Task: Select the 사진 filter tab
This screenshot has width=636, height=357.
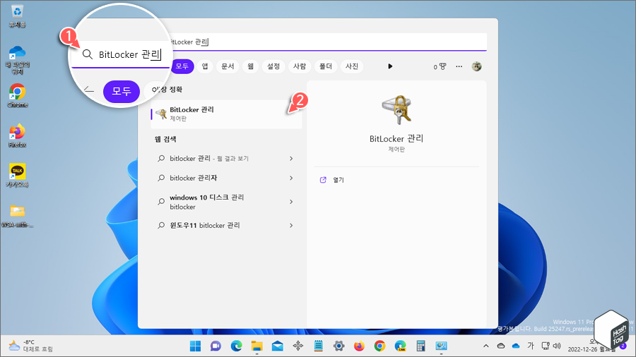Action: click(352, 66)
